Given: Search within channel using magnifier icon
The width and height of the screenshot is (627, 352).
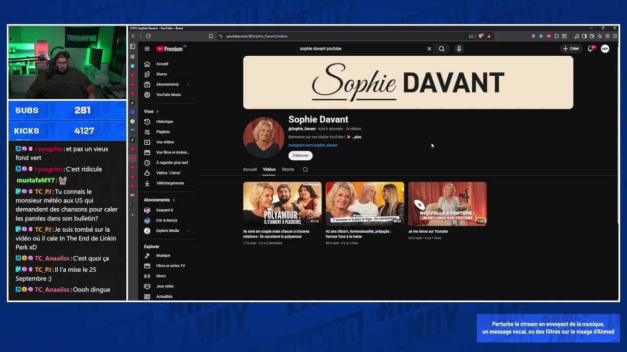Looking at the screenshot, I should pyautogui.click(x=305, y=170).
